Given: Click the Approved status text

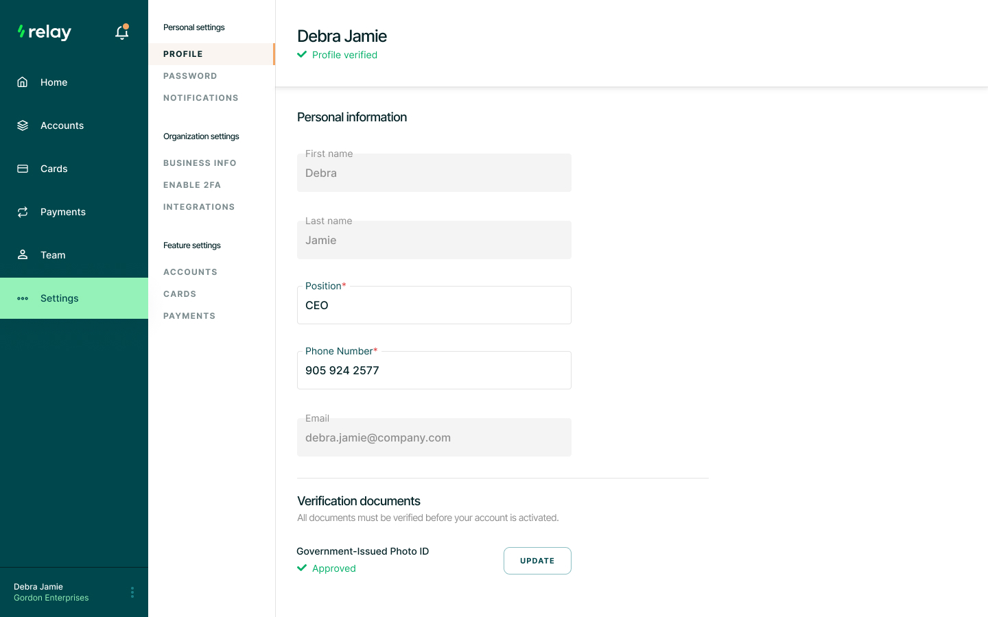Looking at the screenshot, I should [334, 568].
